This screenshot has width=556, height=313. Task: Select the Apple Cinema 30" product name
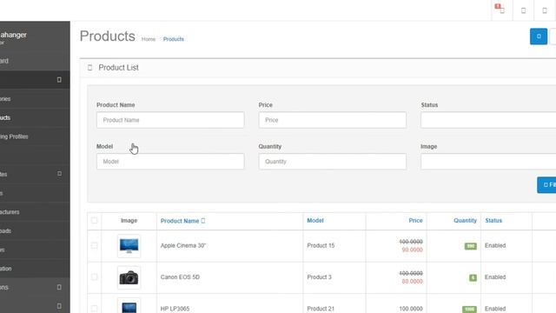(183, 245)
